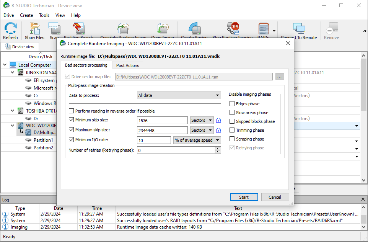Collapse the WDC WD1200B drive node
The height and width of the screenshot is (242, 368).
point(13,125)
